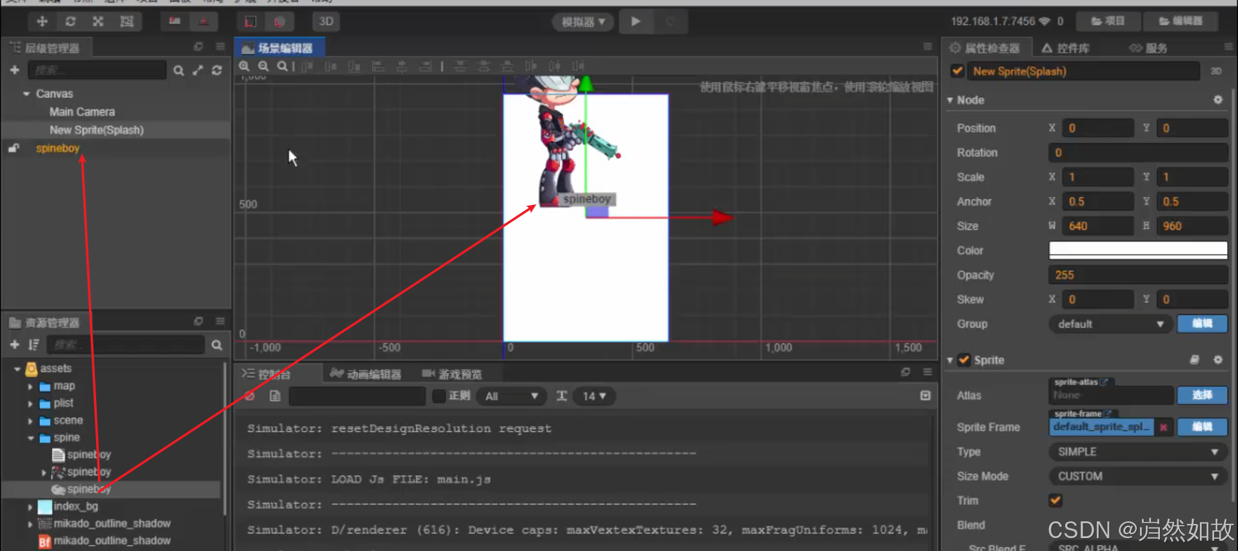Click the Opacity value field
Screen dimensions: 1238x551
[1138, 275]
